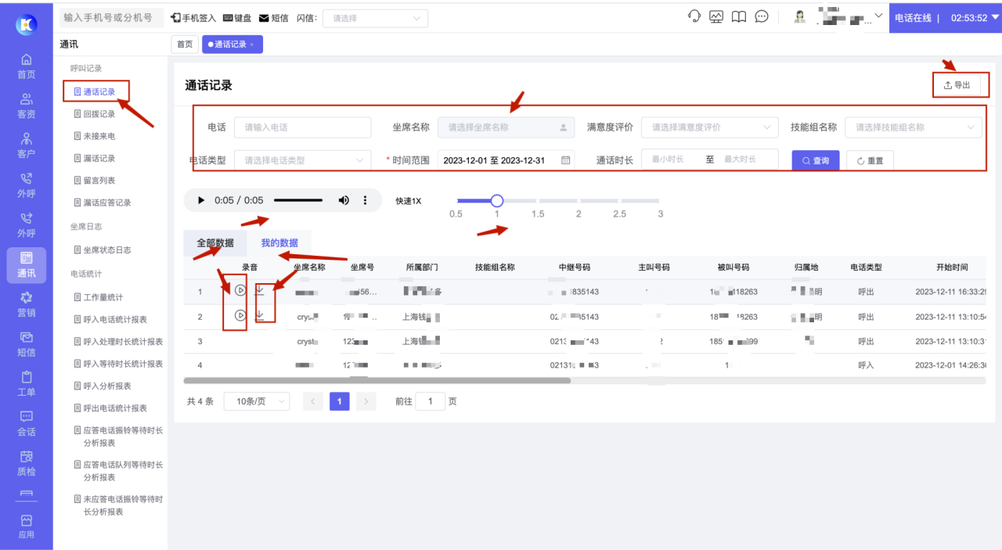Open 回拨记录 in the left menu

[x=96, y=114]
